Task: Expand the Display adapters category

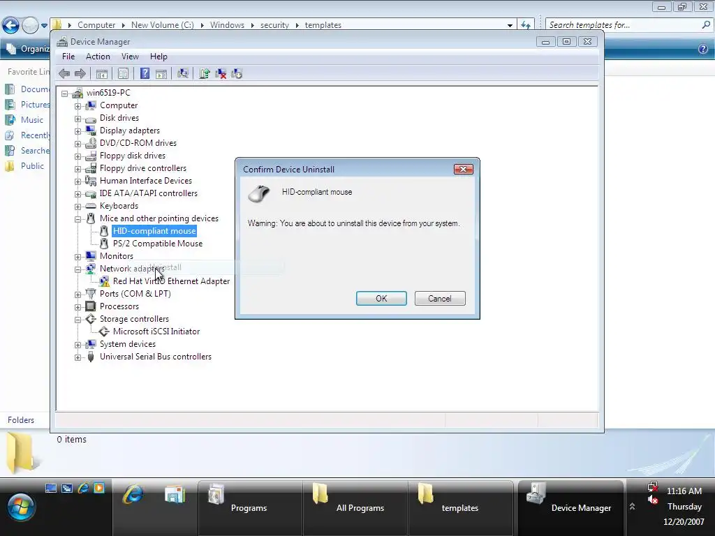Action: 78,131
